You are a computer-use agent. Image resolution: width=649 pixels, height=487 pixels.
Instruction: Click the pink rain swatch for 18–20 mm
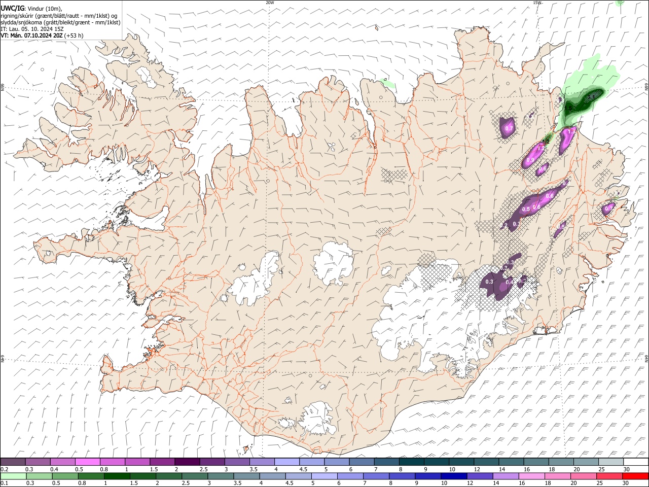(558, 476)
